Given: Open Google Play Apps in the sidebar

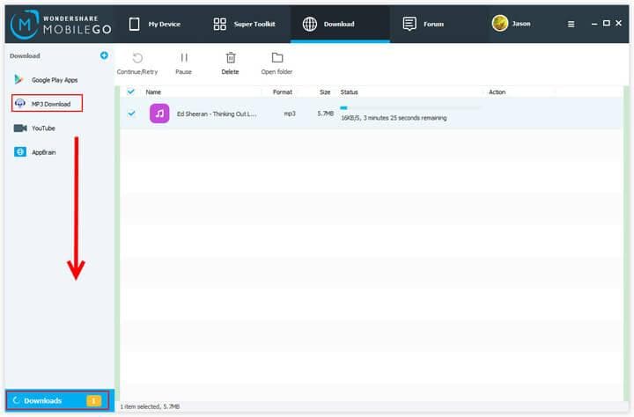Looking at the screenshot, I should coord(46,79).
